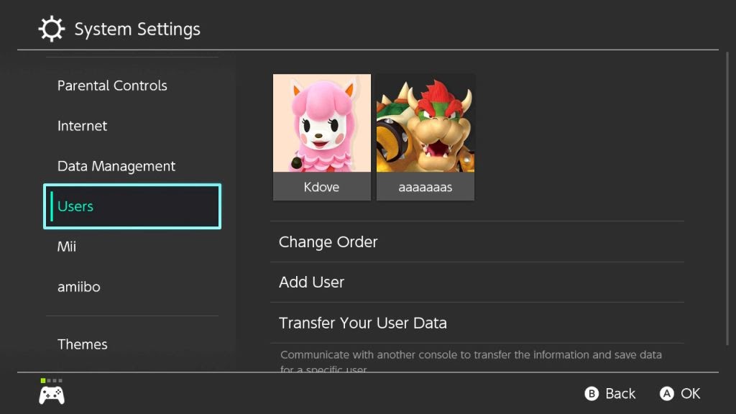Open the Kdove user profile label
The height and width of the screenshot is (414, 736).
(x=322, y=187)
